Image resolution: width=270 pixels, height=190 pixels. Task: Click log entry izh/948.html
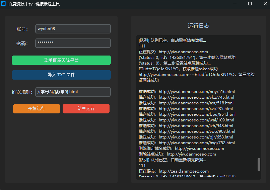click(186, 125)
